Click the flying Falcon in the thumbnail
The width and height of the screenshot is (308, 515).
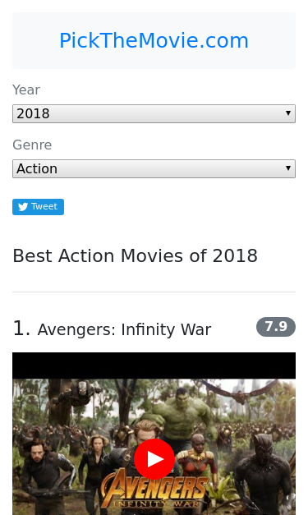click(240, 391)
